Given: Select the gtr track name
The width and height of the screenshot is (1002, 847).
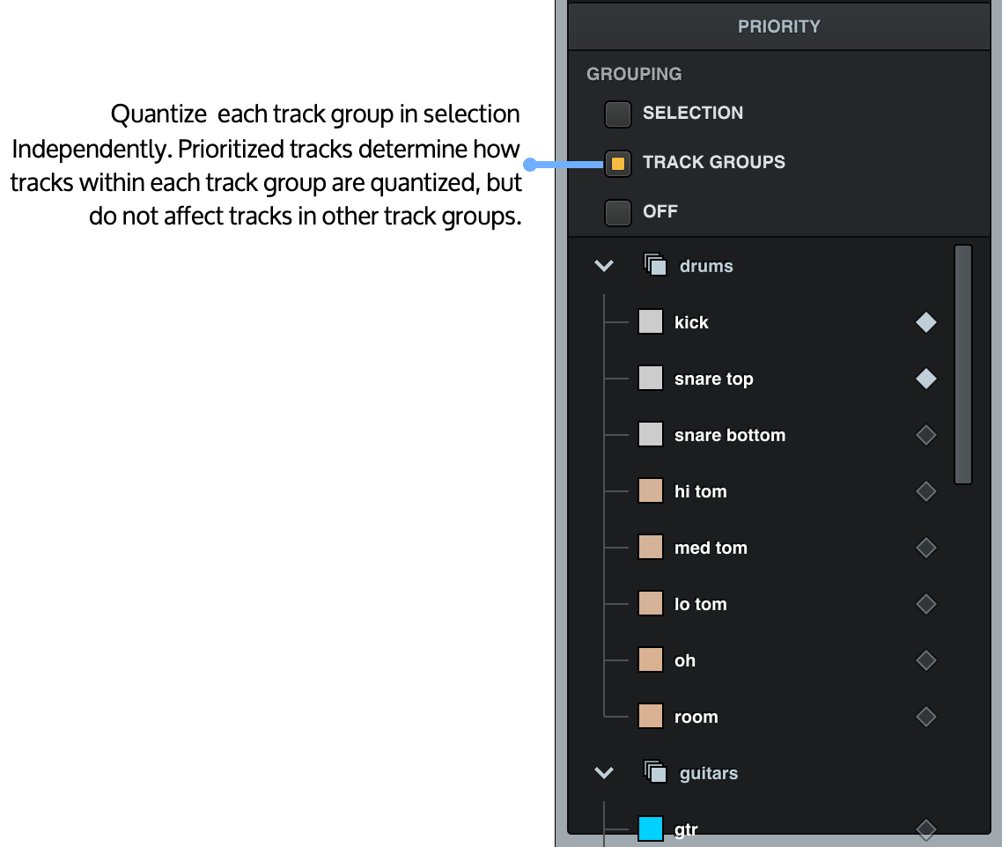Looking at the screenshot, I should (x=686, y=829).
